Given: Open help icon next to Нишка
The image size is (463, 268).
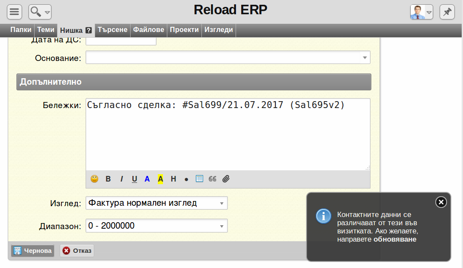Looking at the screenshot, I should 89,30.
